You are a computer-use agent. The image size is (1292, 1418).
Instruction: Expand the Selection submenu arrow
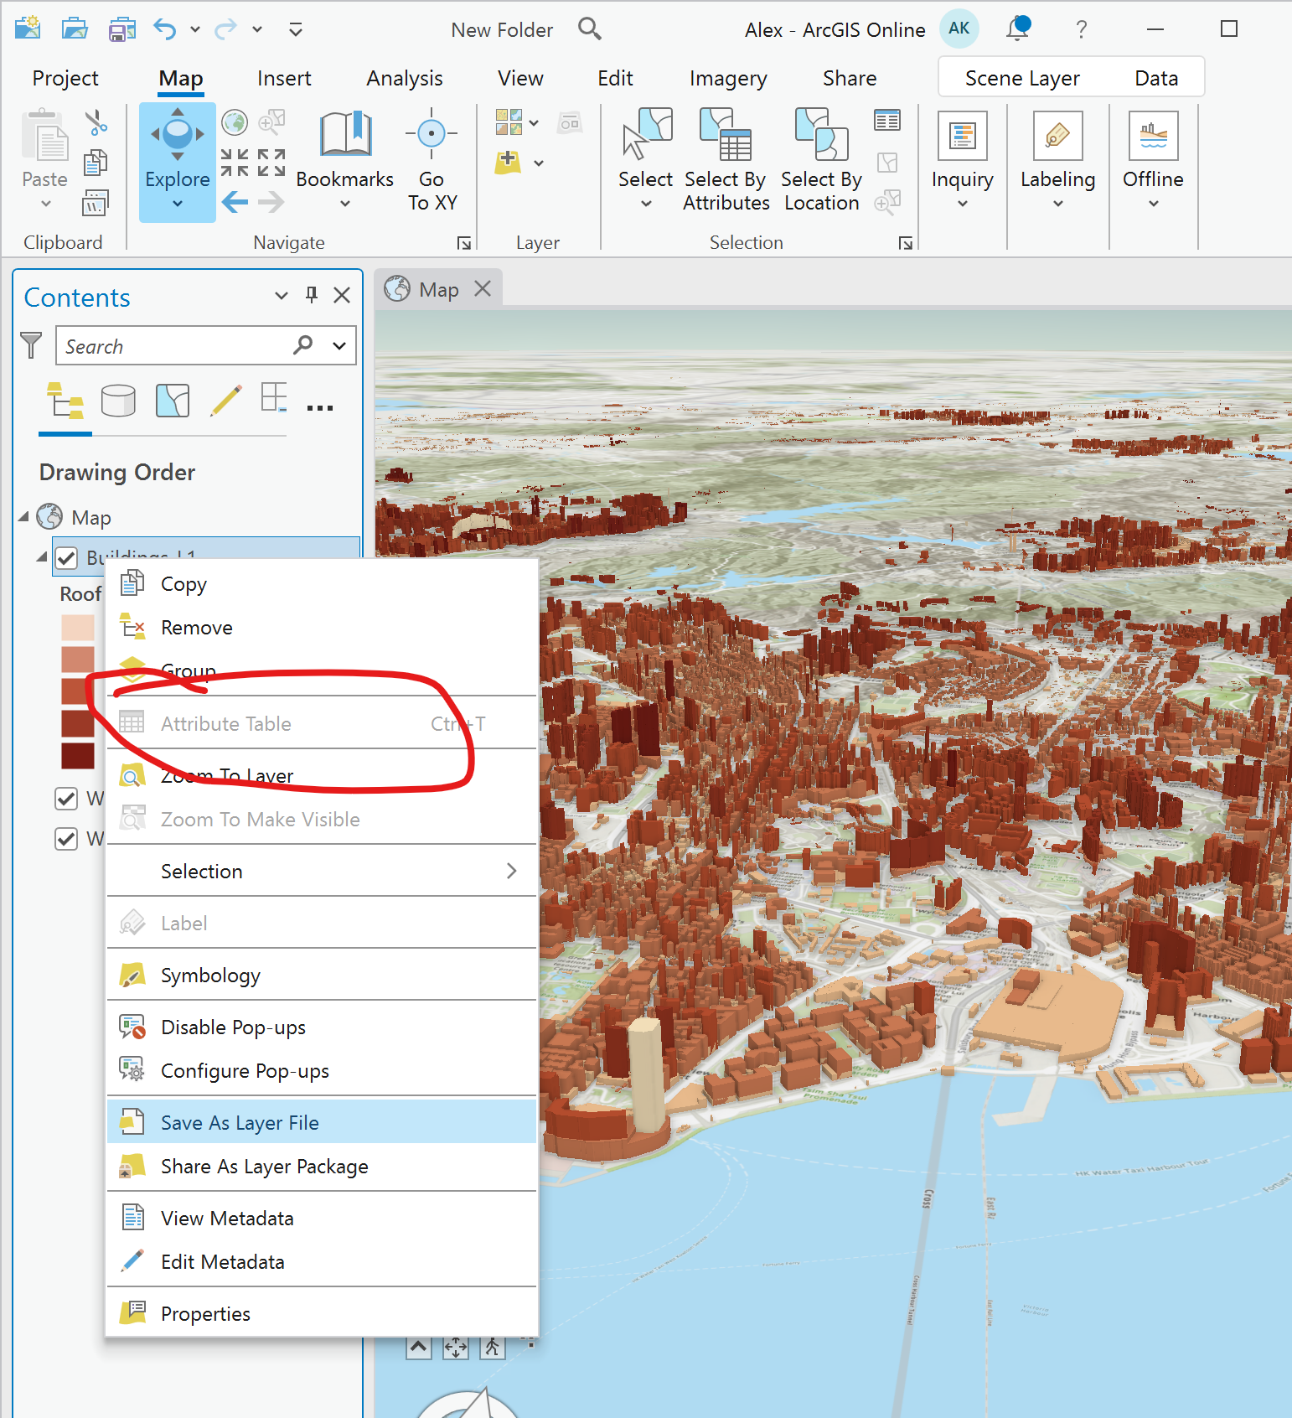(511, 872)
